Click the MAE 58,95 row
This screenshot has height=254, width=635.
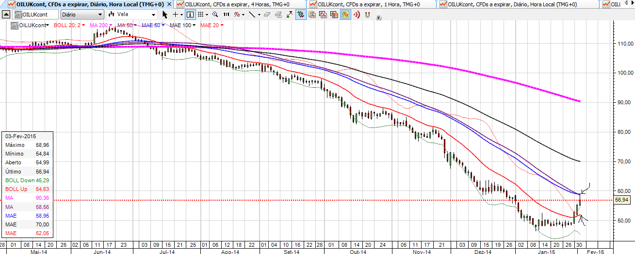click(x=27, y=216)
